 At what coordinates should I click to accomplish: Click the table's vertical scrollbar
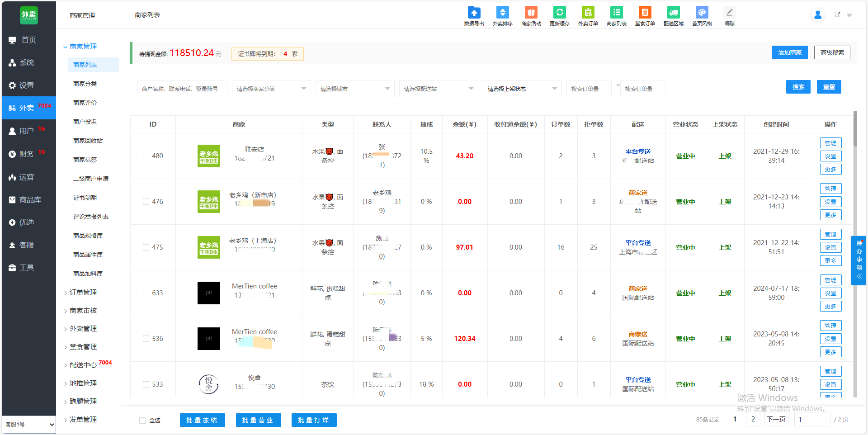coord(855,129)
